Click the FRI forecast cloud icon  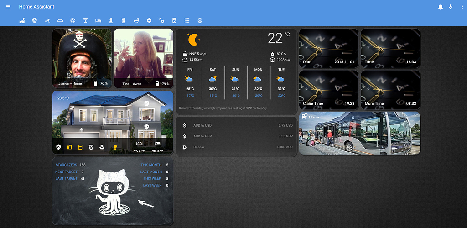pos(189,79)
